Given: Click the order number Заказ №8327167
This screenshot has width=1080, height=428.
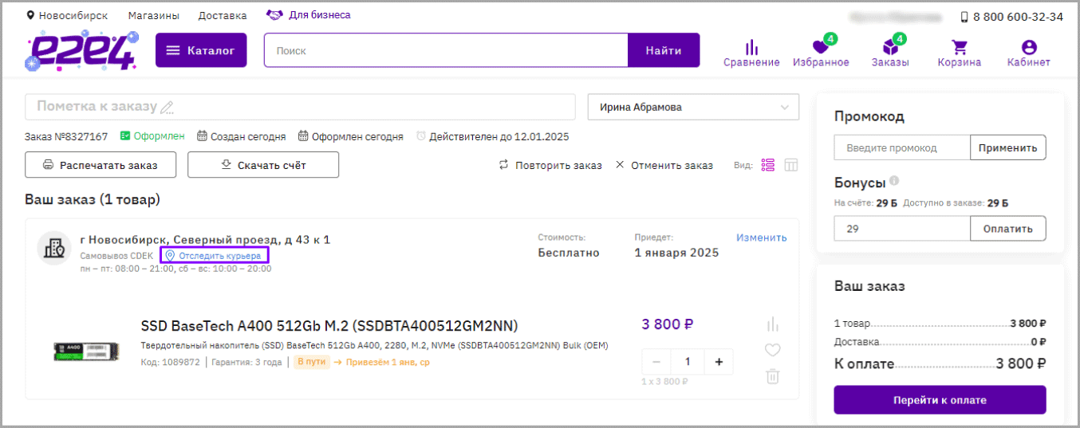Looking at the screenshot, I should 66,136.
